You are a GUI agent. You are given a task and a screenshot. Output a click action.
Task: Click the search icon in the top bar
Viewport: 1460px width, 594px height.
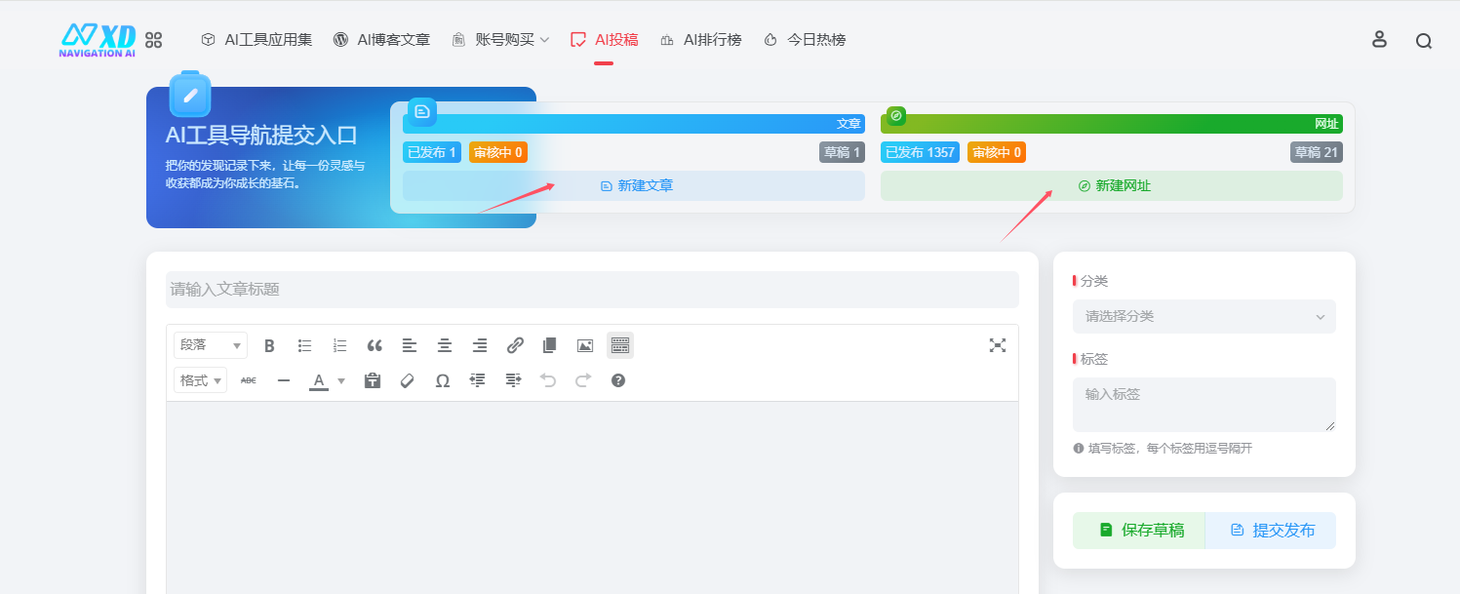click(1423, 39)
